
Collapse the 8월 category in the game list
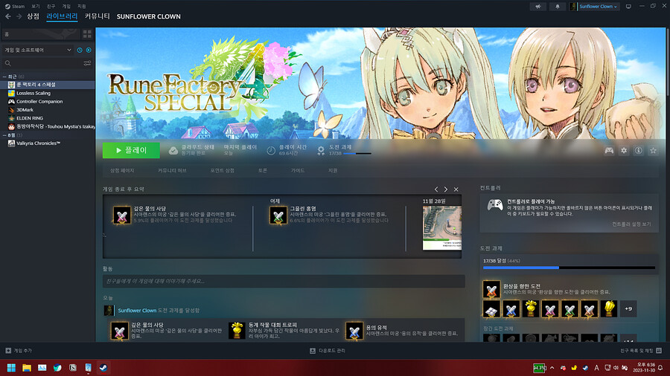tap(4, 135)
